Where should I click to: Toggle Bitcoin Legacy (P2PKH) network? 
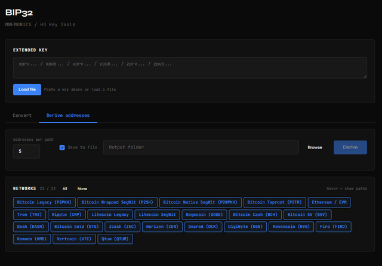pos(44,202)
